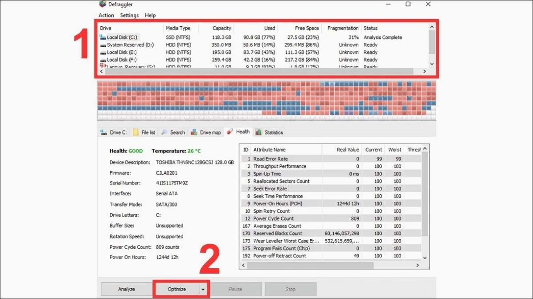
Task: Click drive list horizontal scroll right arrow
Action: (x=424, y=71)
